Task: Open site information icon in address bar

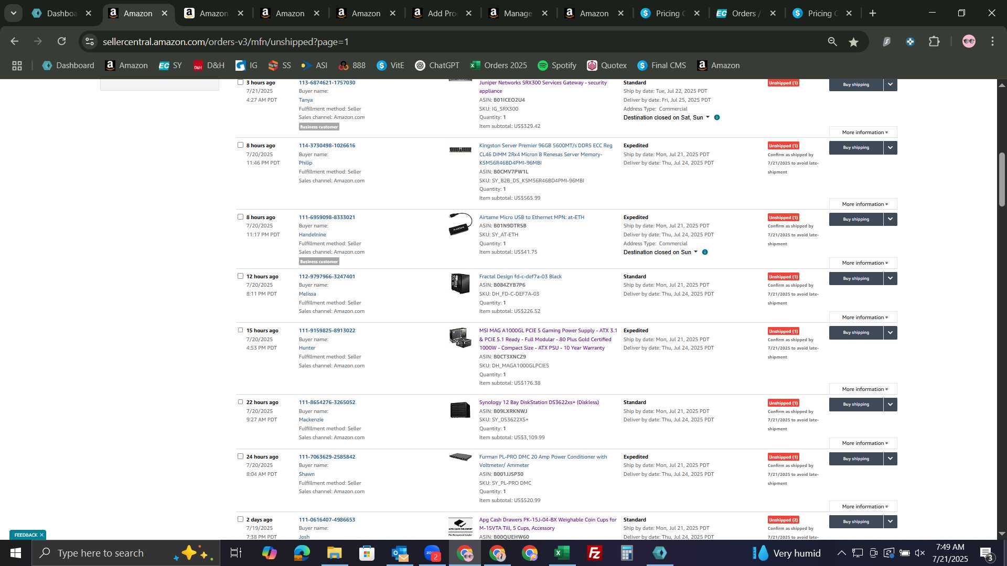Action: click(90, 41)
